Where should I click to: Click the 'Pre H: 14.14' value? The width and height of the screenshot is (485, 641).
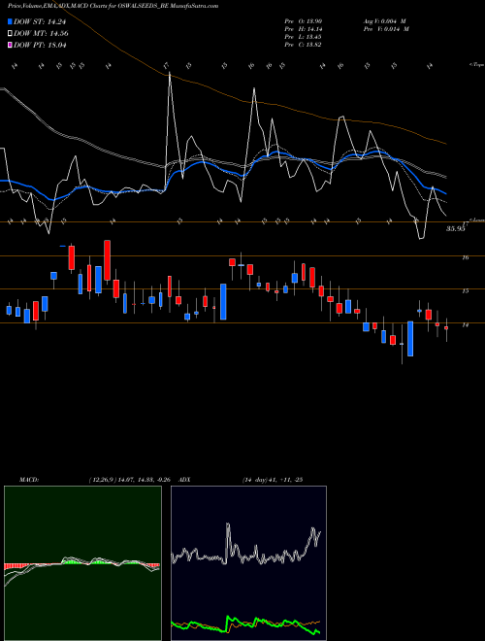(303, 29)
